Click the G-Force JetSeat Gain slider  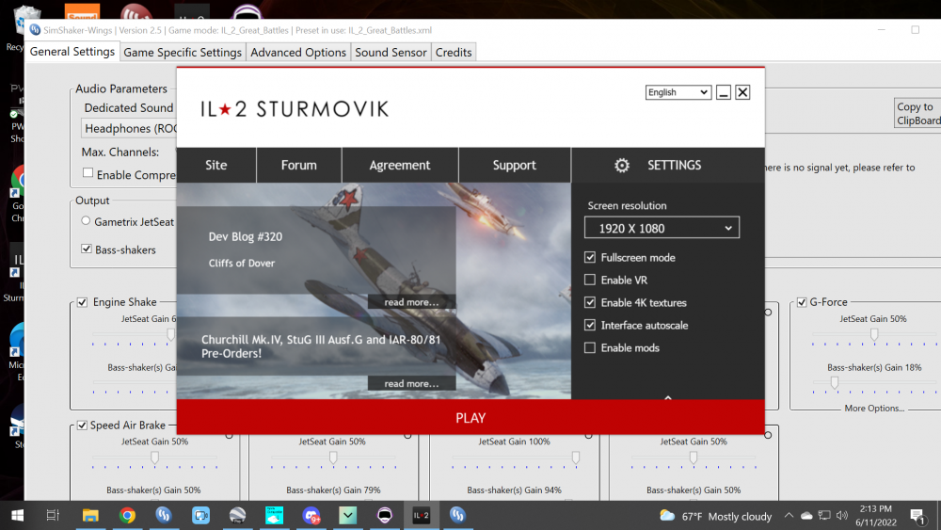pyautogui.click(x=874, y=334)
